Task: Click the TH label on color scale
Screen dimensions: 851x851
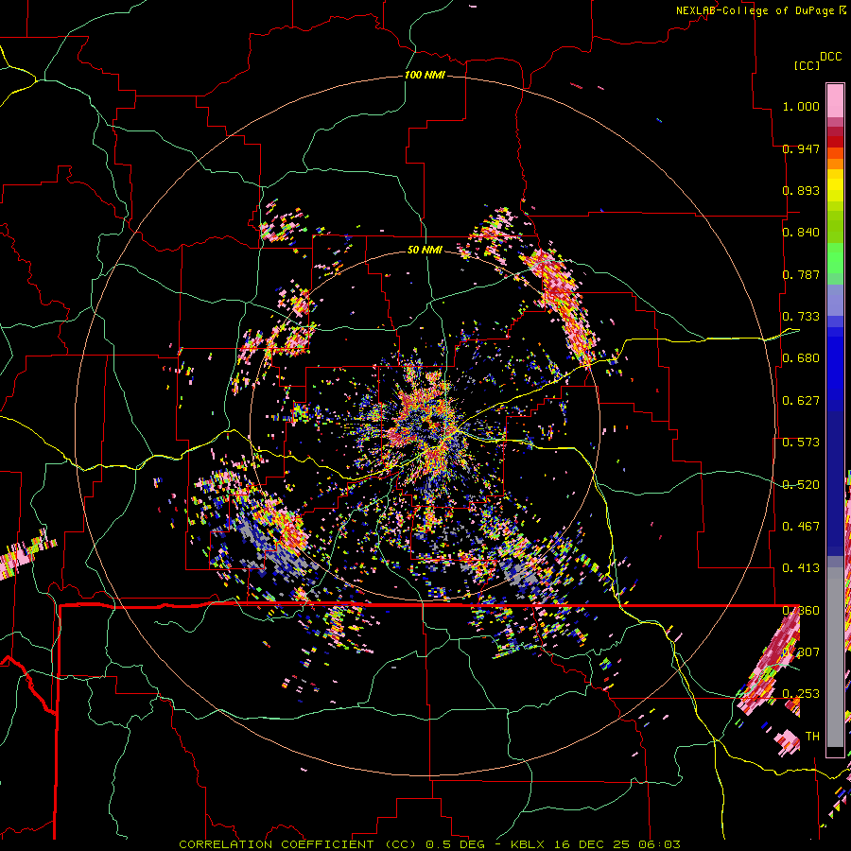Action: [x=812, y=737]
